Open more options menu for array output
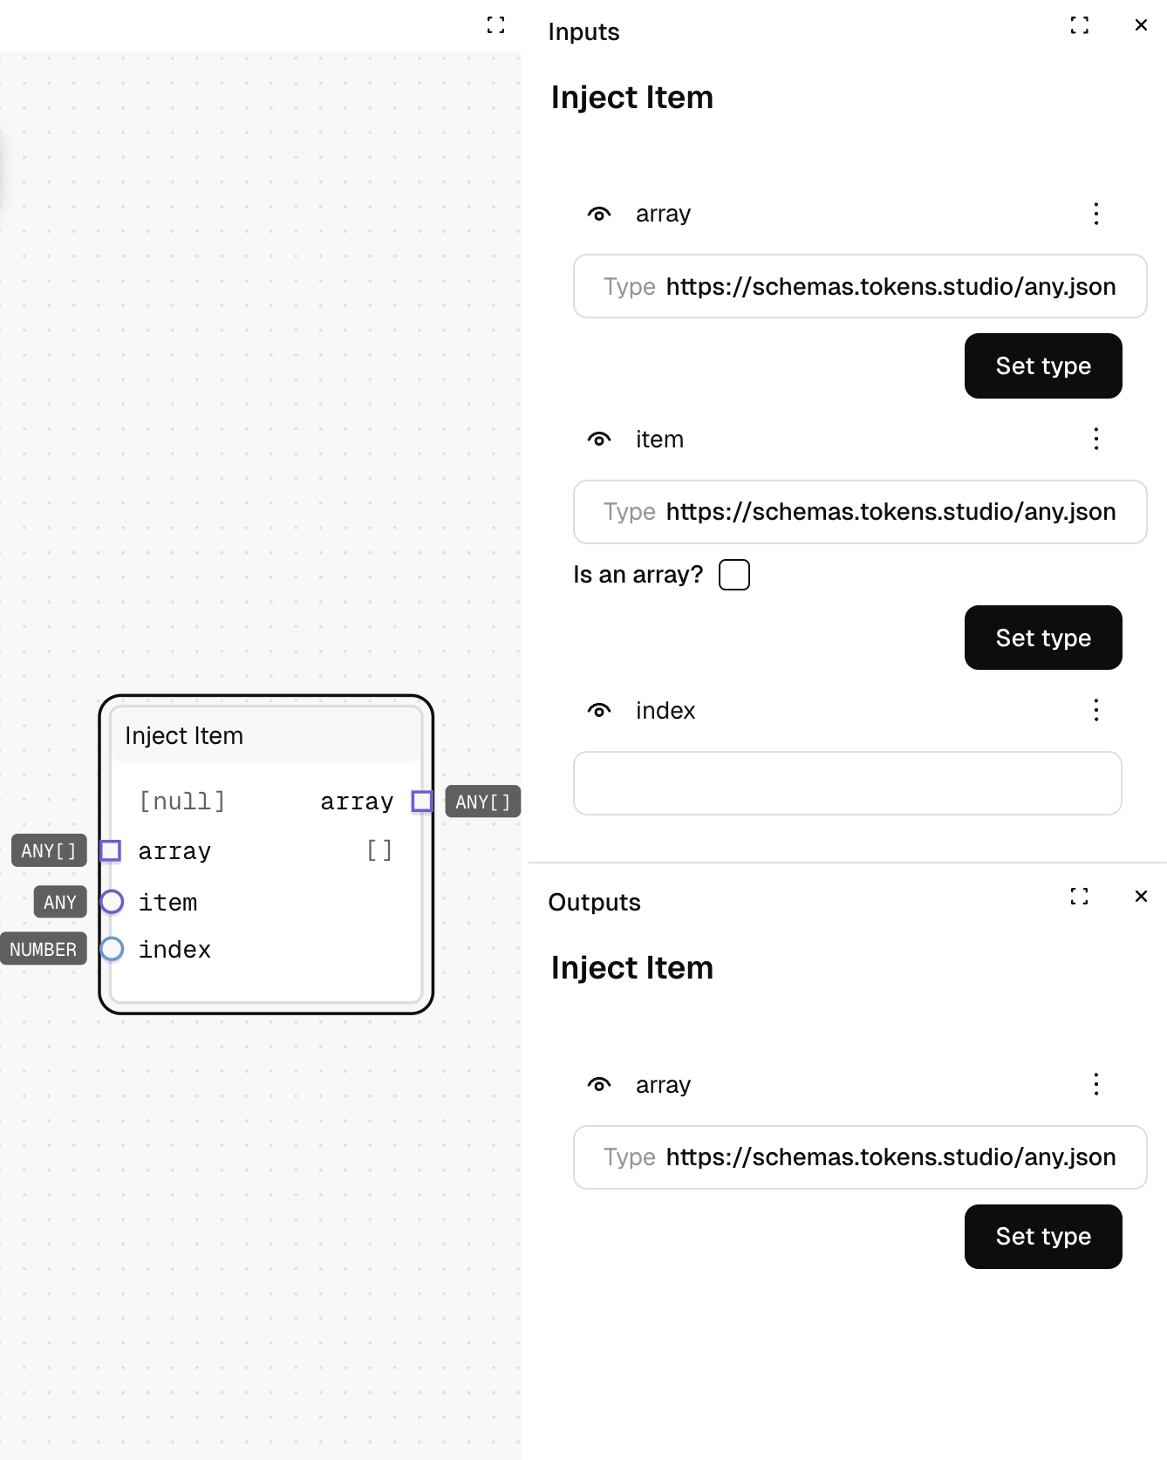1167x1460 pixels. [1096, 1084]
